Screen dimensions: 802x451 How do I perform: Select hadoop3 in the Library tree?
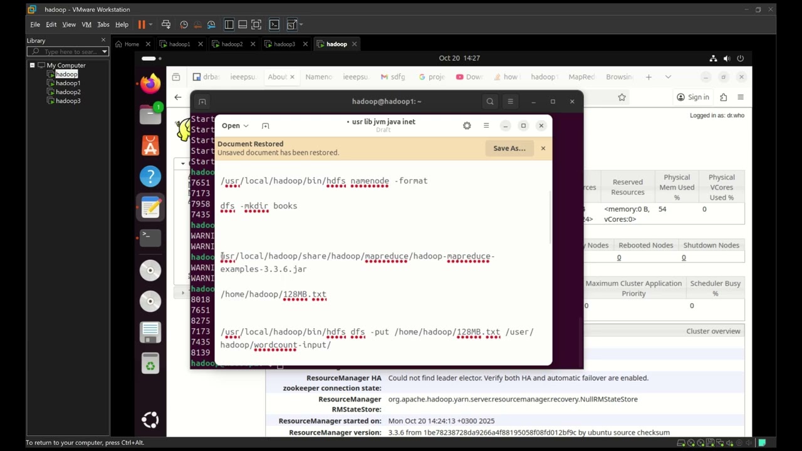coord(68,101)
